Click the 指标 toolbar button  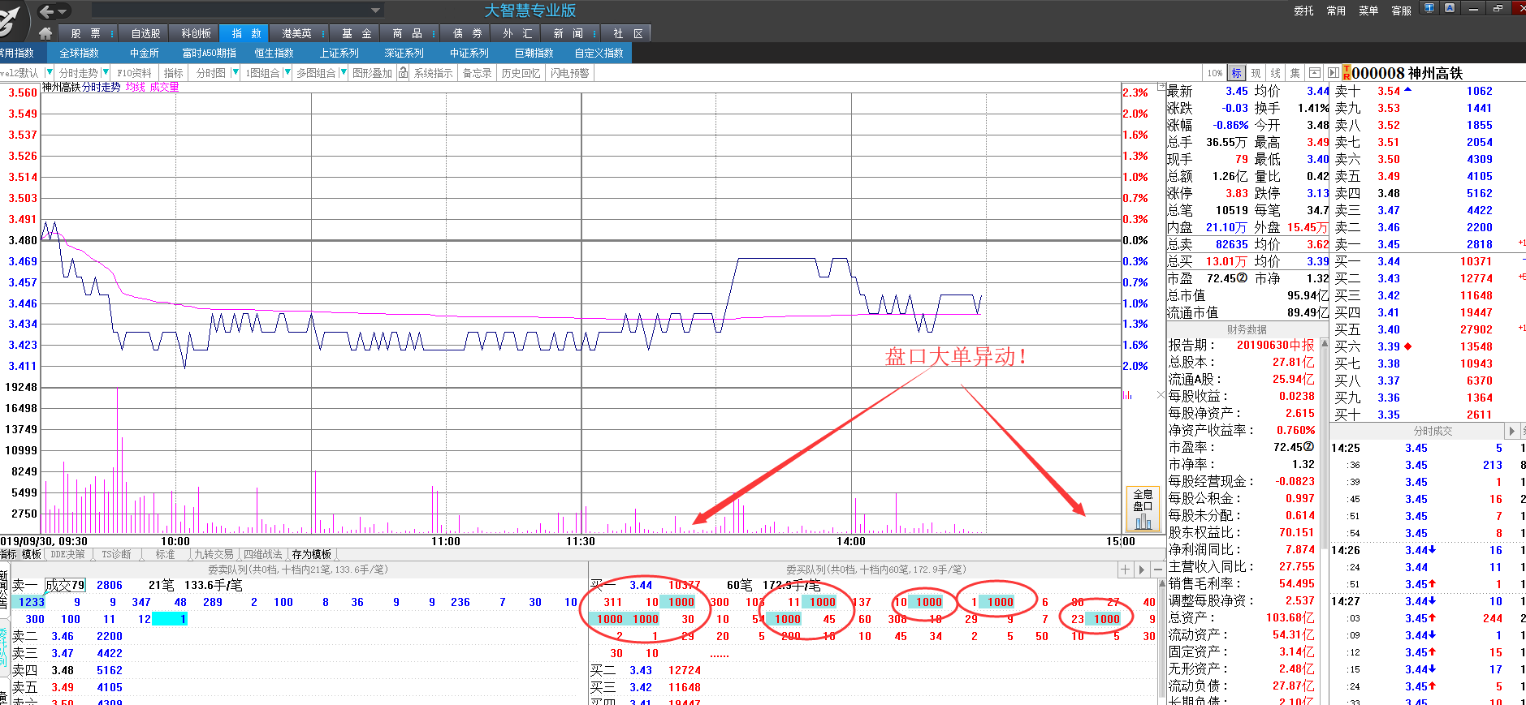(x=173, y=73)
